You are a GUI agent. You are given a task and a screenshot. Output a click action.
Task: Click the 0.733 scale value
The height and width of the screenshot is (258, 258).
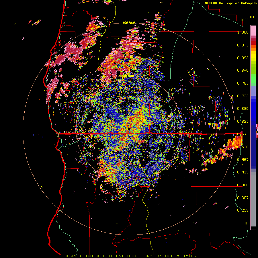coord(243,96)
